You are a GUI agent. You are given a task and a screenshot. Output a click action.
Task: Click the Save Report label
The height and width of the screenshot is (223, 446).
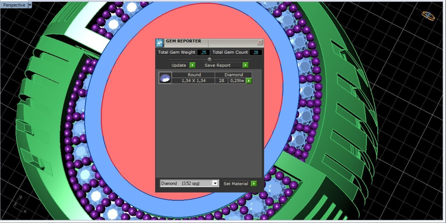pos(217,65)
